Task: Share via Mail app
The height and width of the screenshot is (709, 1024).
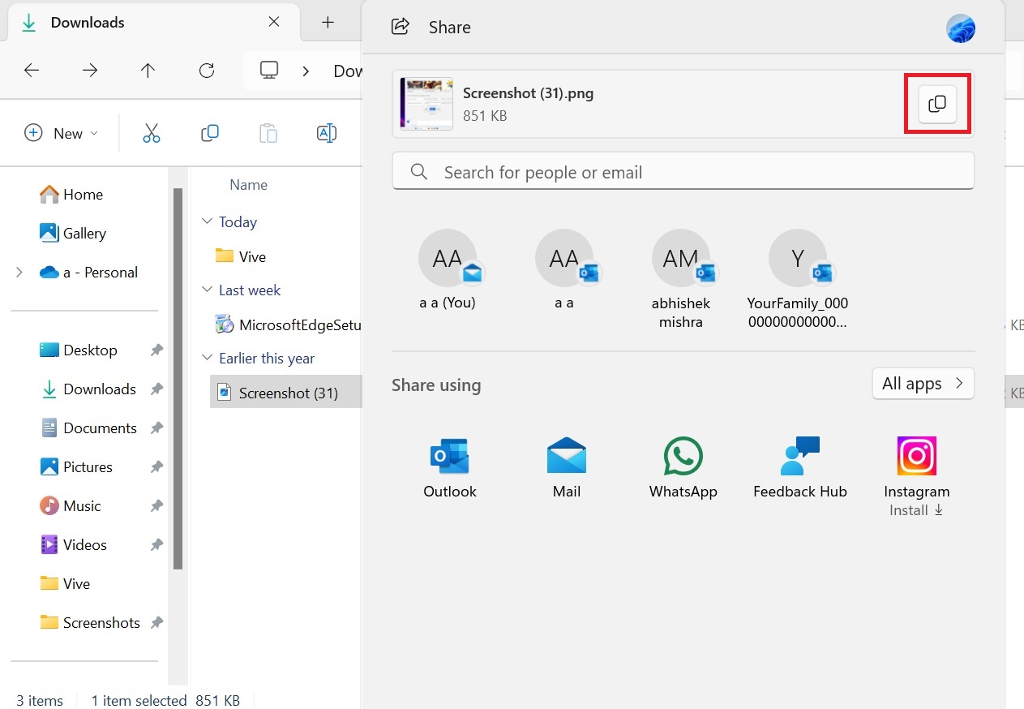Action: pos(567,468)
